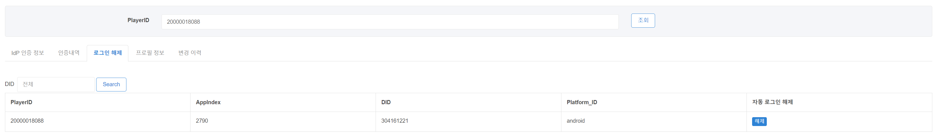The height and width of the screenshot is (139, 937).
Task: Go to the 프로필 정보 tab
Action: pos(150,53)
